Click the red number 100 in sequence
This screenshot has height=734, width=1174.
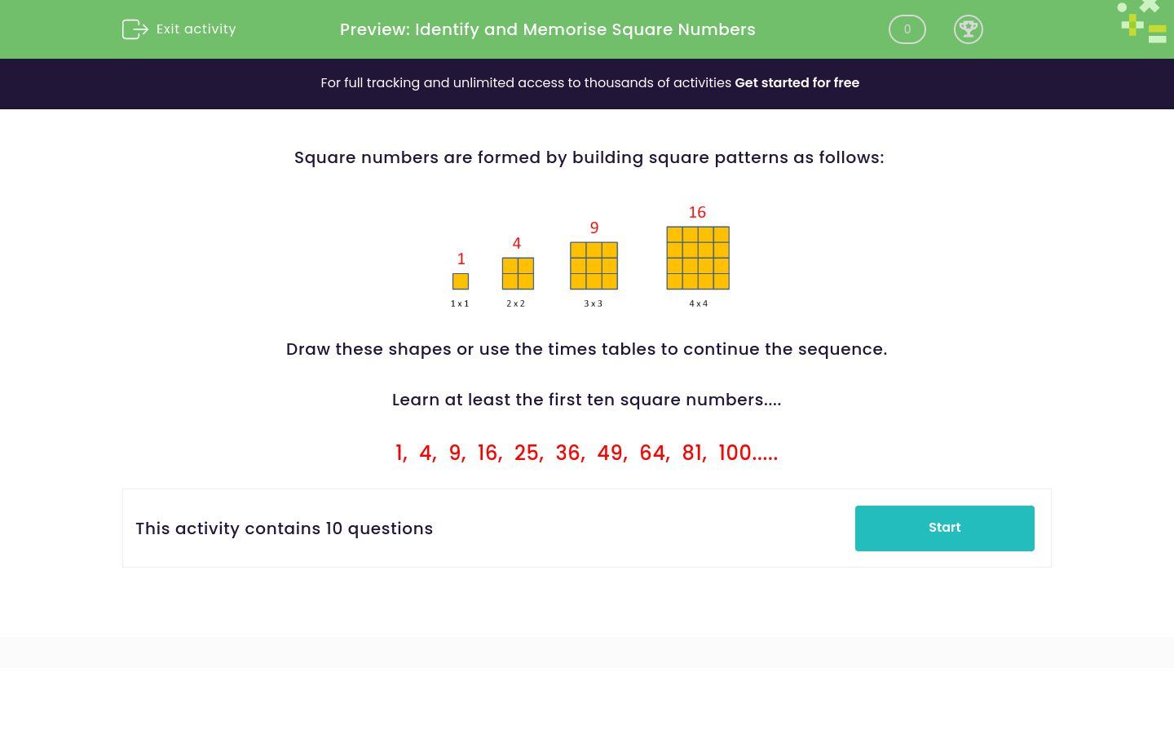[735, 453]
